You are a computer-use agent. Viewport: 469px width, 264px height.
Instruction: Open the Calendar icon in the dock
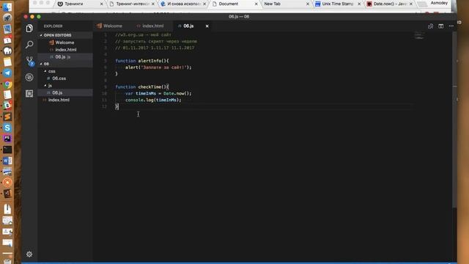7,40
